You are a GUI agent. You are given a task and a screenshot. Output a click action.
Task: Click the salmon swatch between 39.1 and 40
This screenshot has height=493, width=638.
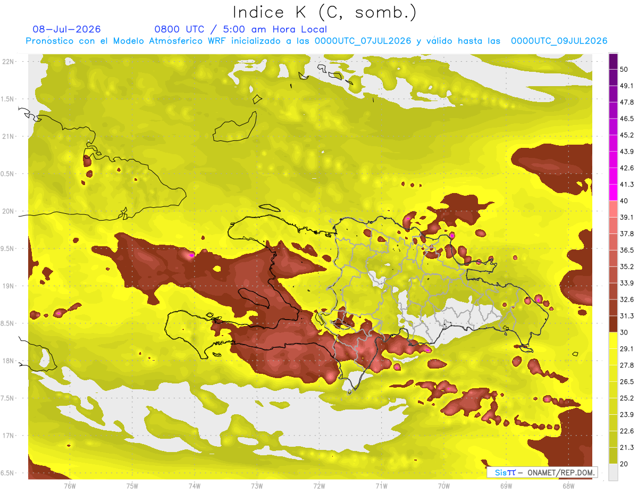(x=613, y=208)
